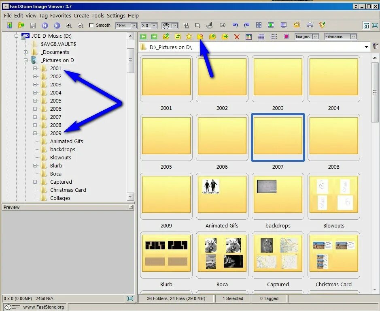Click the pink square icon in browser toolbar
The width and height of the screenshot is (380, 311).
(286, 36)
